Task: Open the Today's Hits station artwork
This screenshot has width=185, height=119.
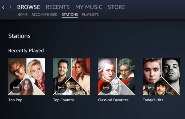Action: point(161,77)
